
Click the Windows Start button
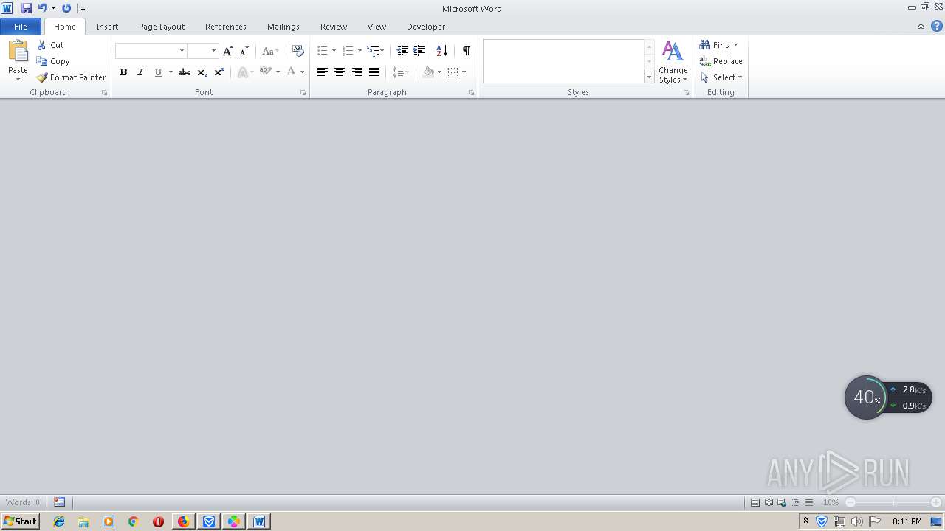point(20,521)
